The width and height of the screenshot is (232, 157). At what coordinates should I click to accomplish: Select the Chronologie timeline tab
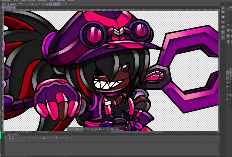click(x=13, y=135)
